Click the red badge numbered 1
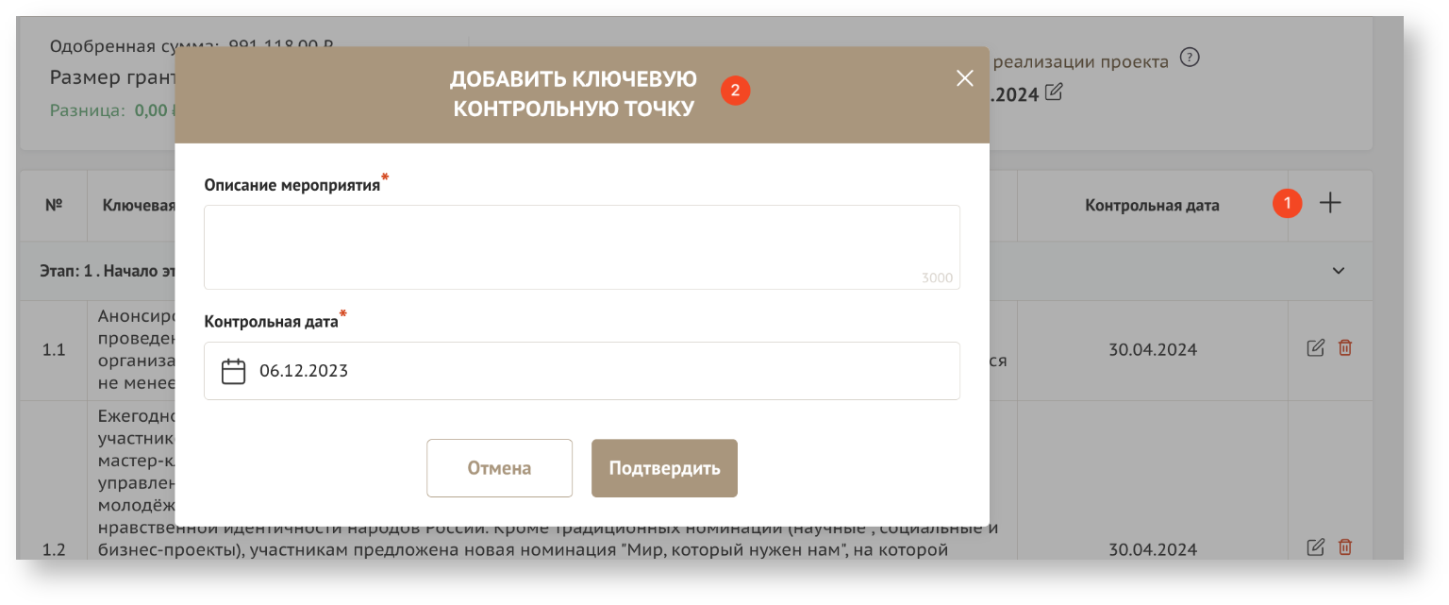The image size is (1449, 605). pyautogui.click(x=1287, y=203)
